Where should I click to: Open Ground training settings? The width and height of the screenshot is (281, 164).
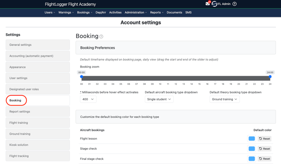pyautogui.click(x=38, y=134)
